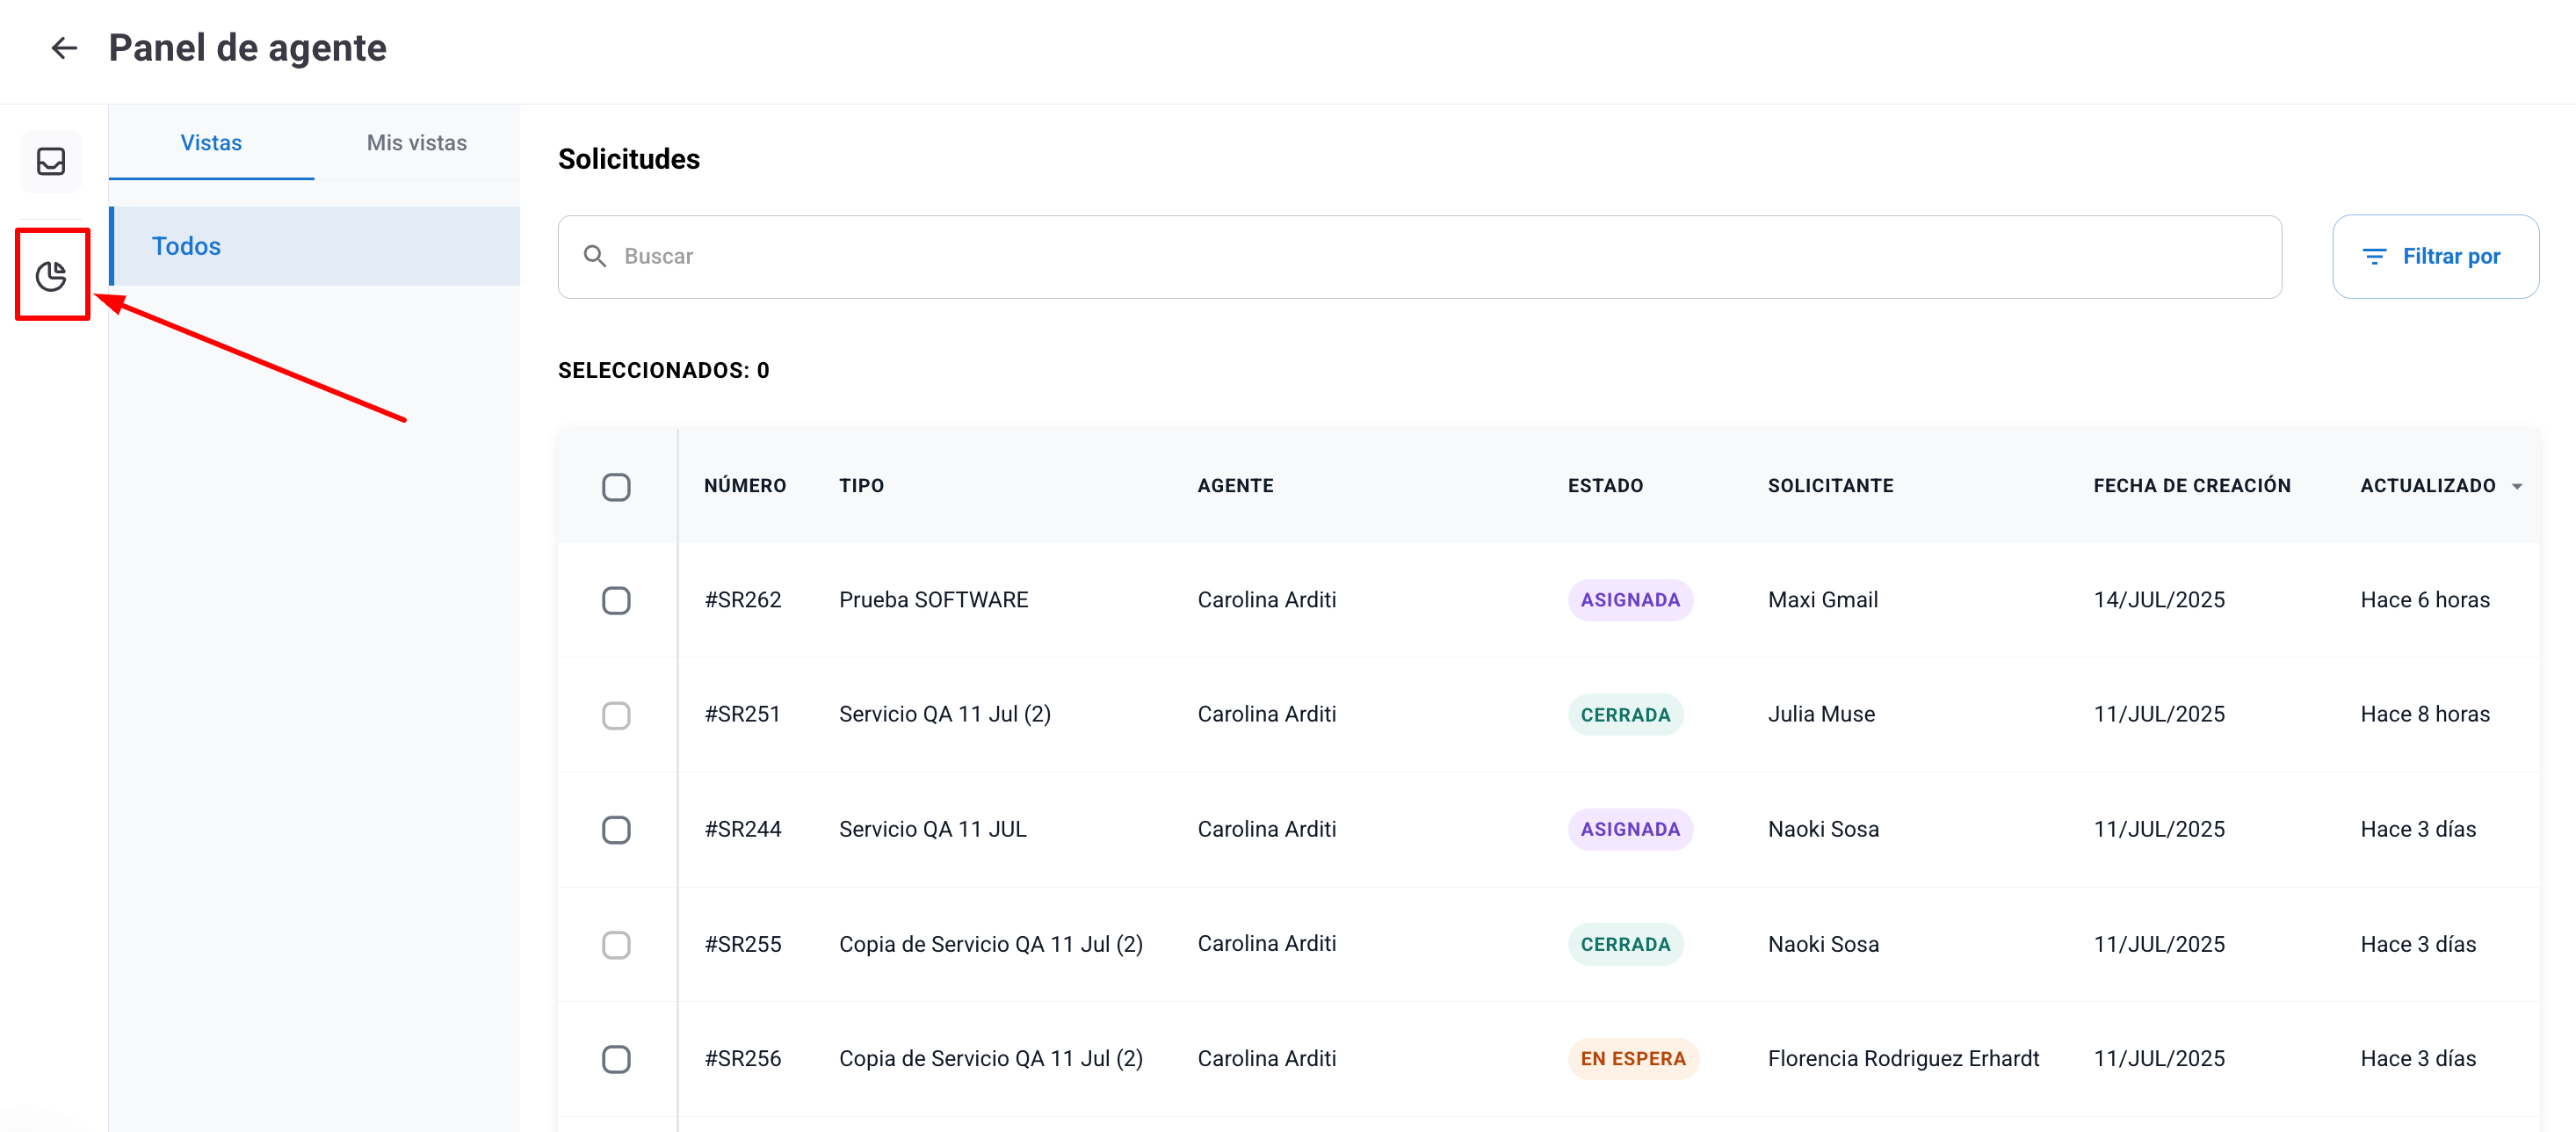Check the box for request #SR244
The image size is (2576, 1132).
click(x=616, y=829)
